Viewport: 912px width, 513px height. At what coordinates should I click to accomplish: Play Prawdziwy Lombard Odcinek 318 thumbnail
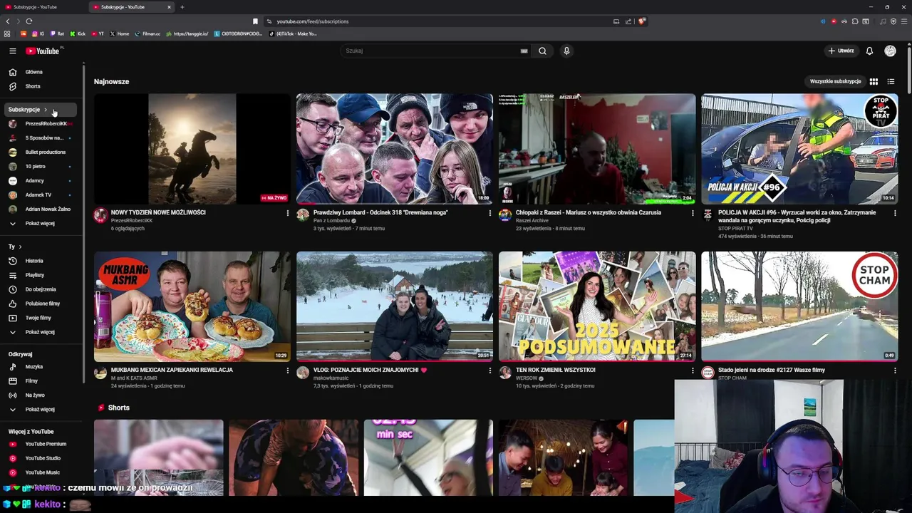394,149
